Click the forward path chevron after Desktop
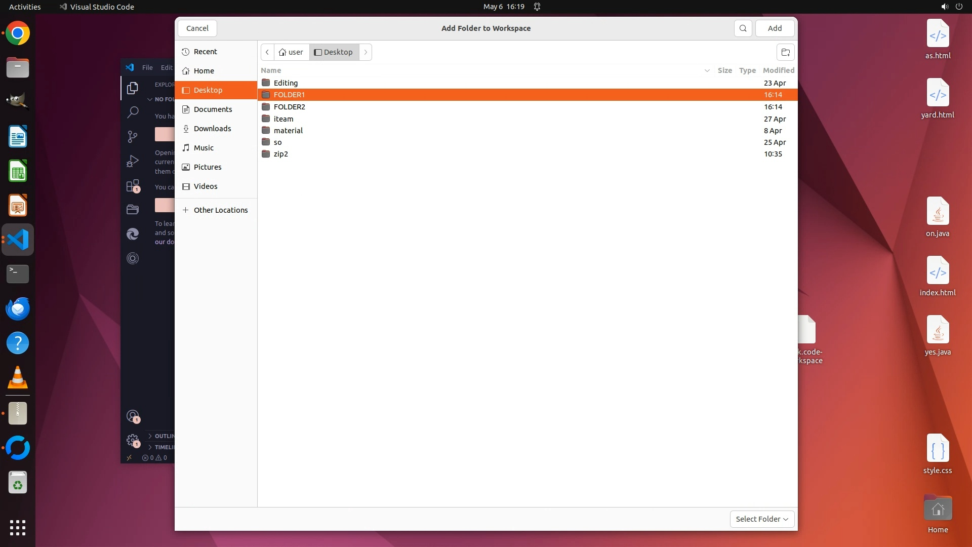Screen dimensions: 972x547 click(x=366, y=52)
